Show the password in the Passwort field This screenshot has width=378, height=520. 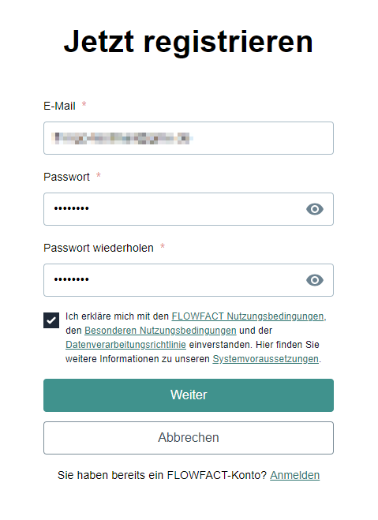314,209
